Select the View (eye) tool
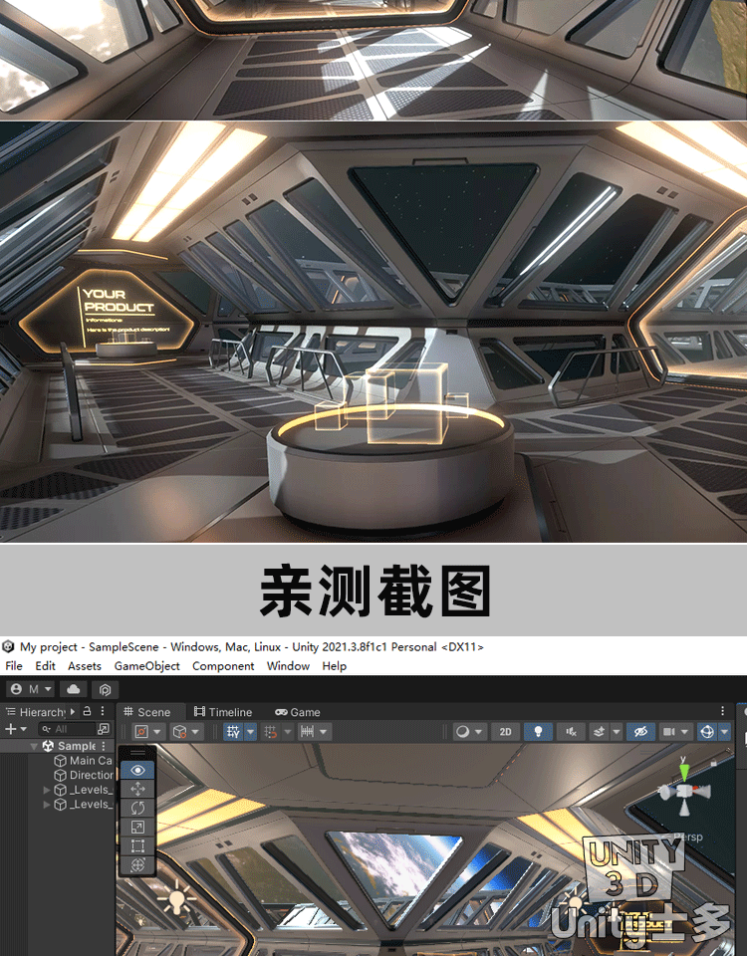Image resolution: width=747 pixels, height=956 pixels. [137, 770]
